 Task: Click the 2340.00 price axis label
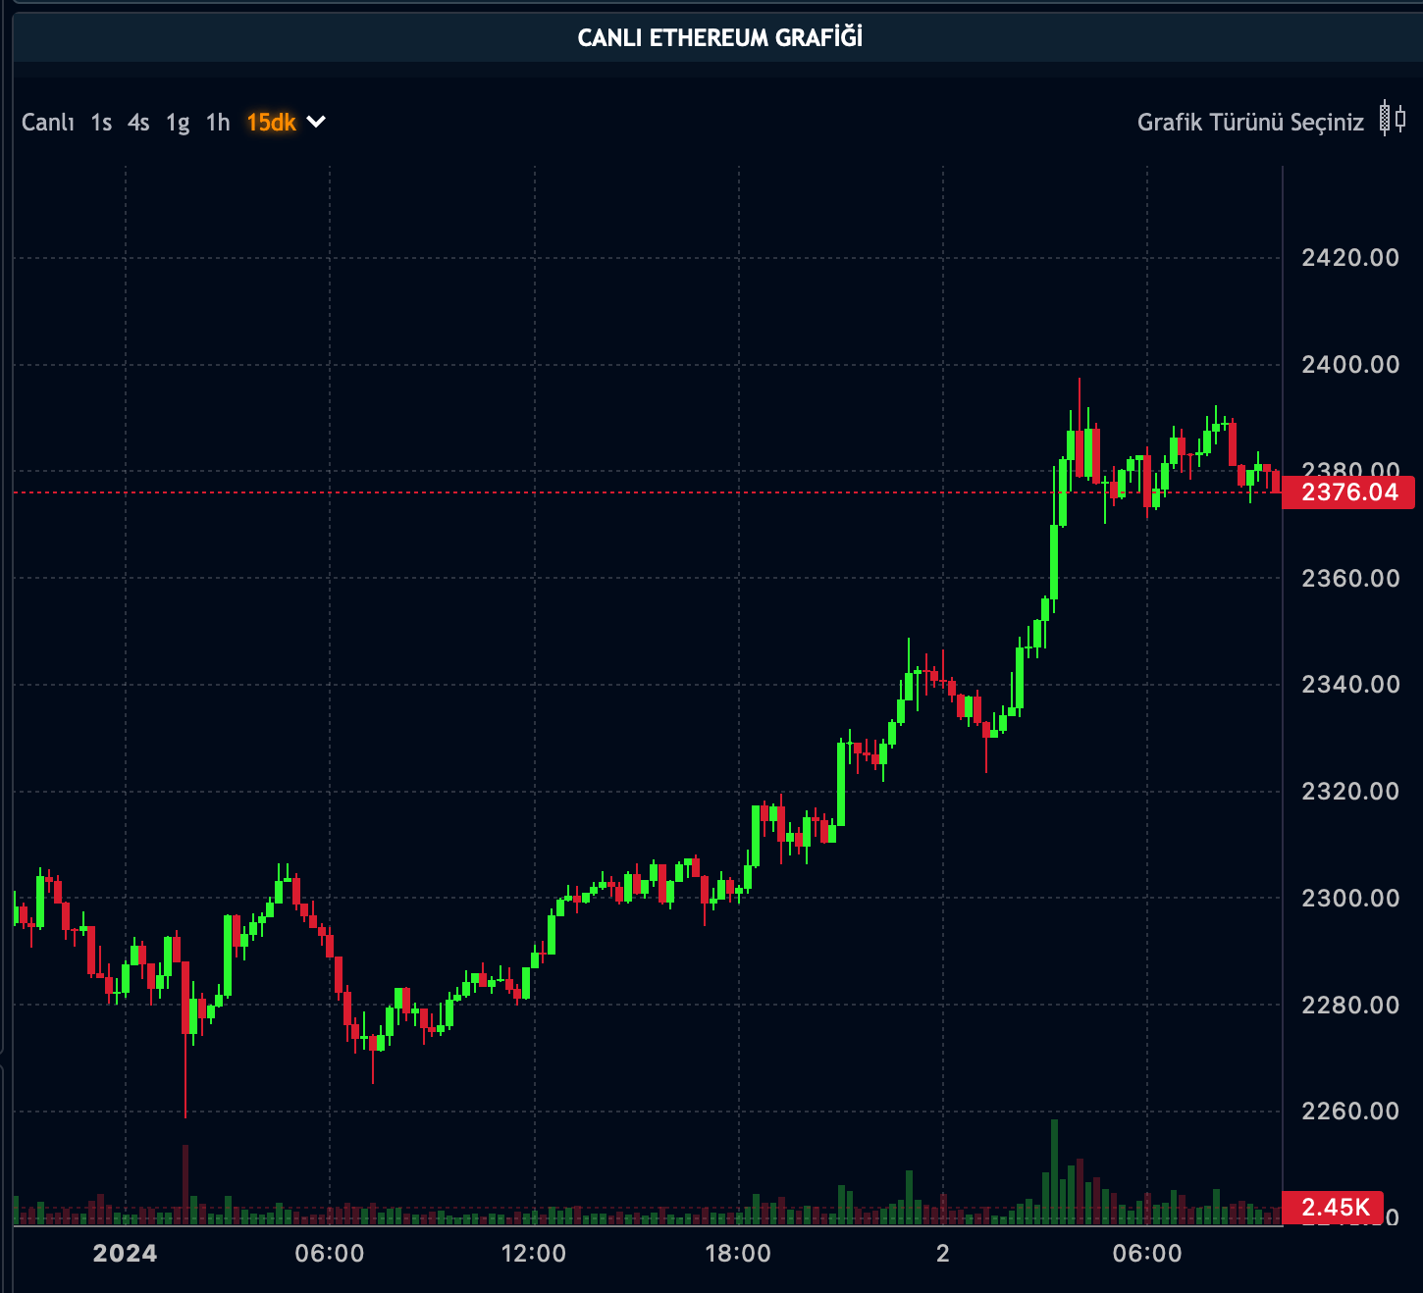click(1350, 684)
